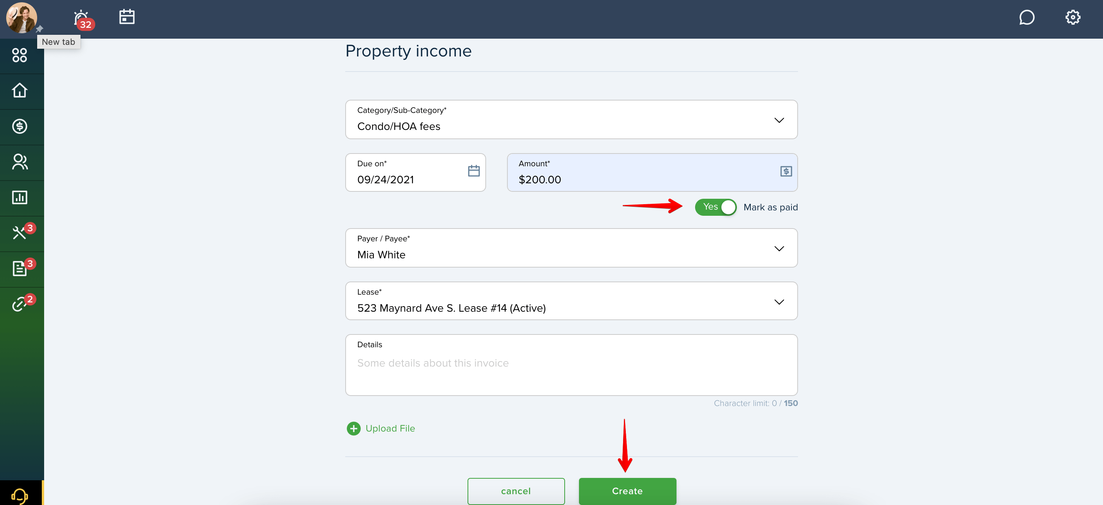Screen dimensions: 1103x505
Task: Open the chat messages icon
Action: (x=1026, y=17)
